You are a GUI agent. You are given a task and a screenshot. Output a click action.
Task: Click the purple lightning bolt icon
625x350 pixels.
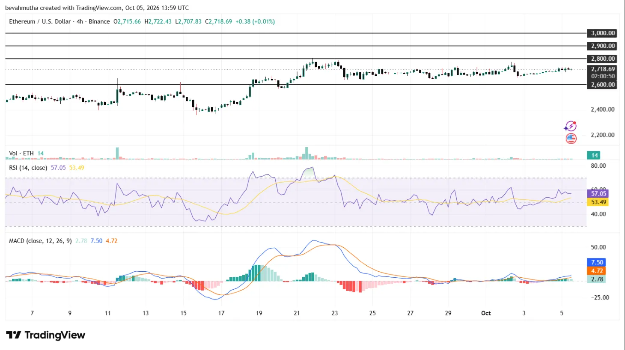[x=570, y=126]
